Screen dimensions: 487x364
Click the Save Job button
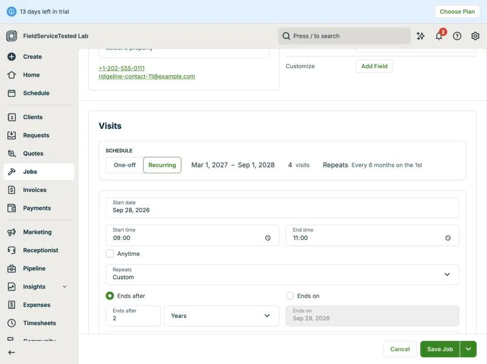tap(440, 349)
